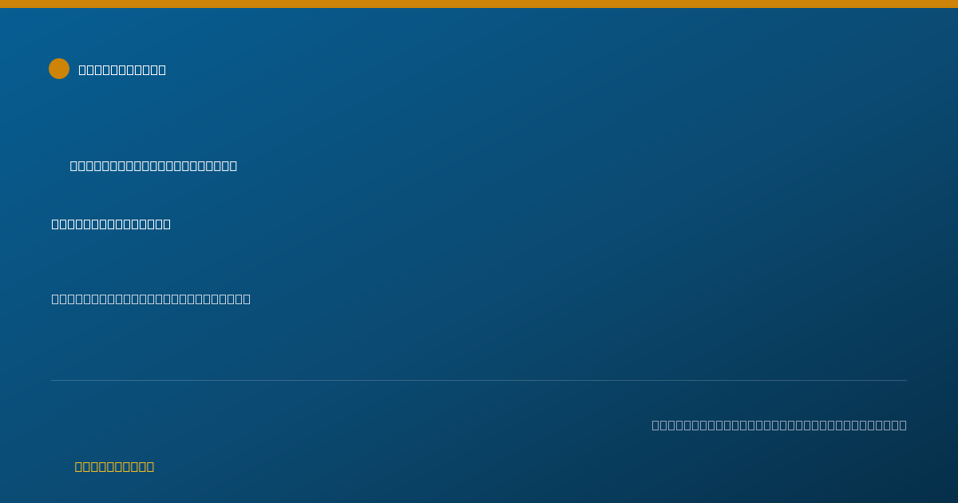This screenshot has height=503, width=958.
Task: Click middle of the gray footer sentence
Action: point(779,425)
